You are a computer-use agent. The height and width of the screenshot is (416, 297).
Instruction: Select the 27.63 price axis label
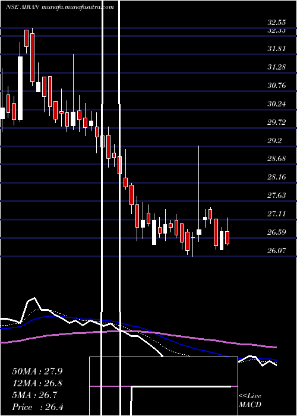(x=276, y=196)
